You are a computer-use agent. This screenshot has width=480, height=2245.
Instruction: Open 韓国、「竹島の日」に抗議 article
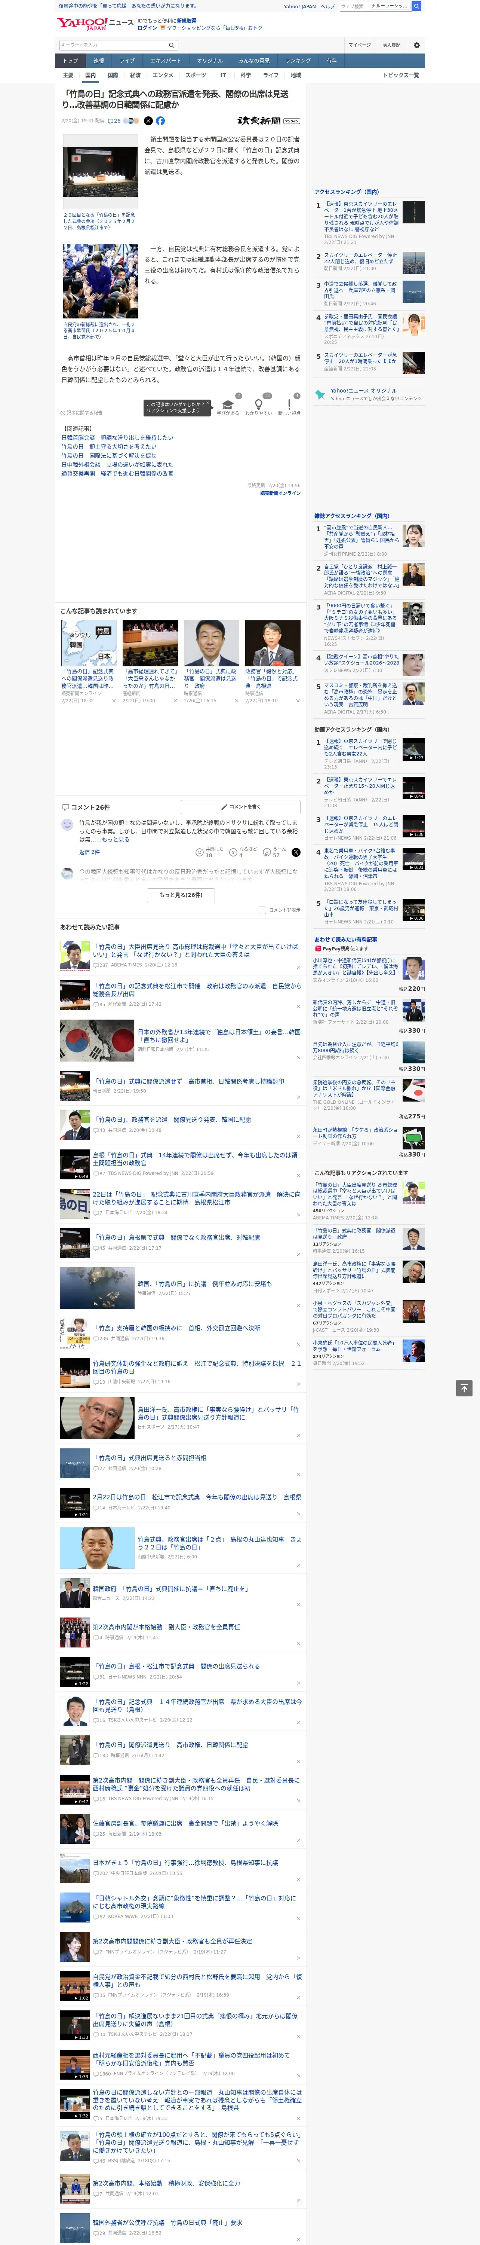coord(205,1283)
